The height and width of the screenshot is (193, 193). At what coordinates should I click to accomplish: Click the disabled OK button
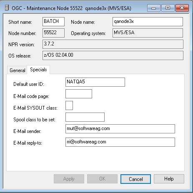(102, 179)
